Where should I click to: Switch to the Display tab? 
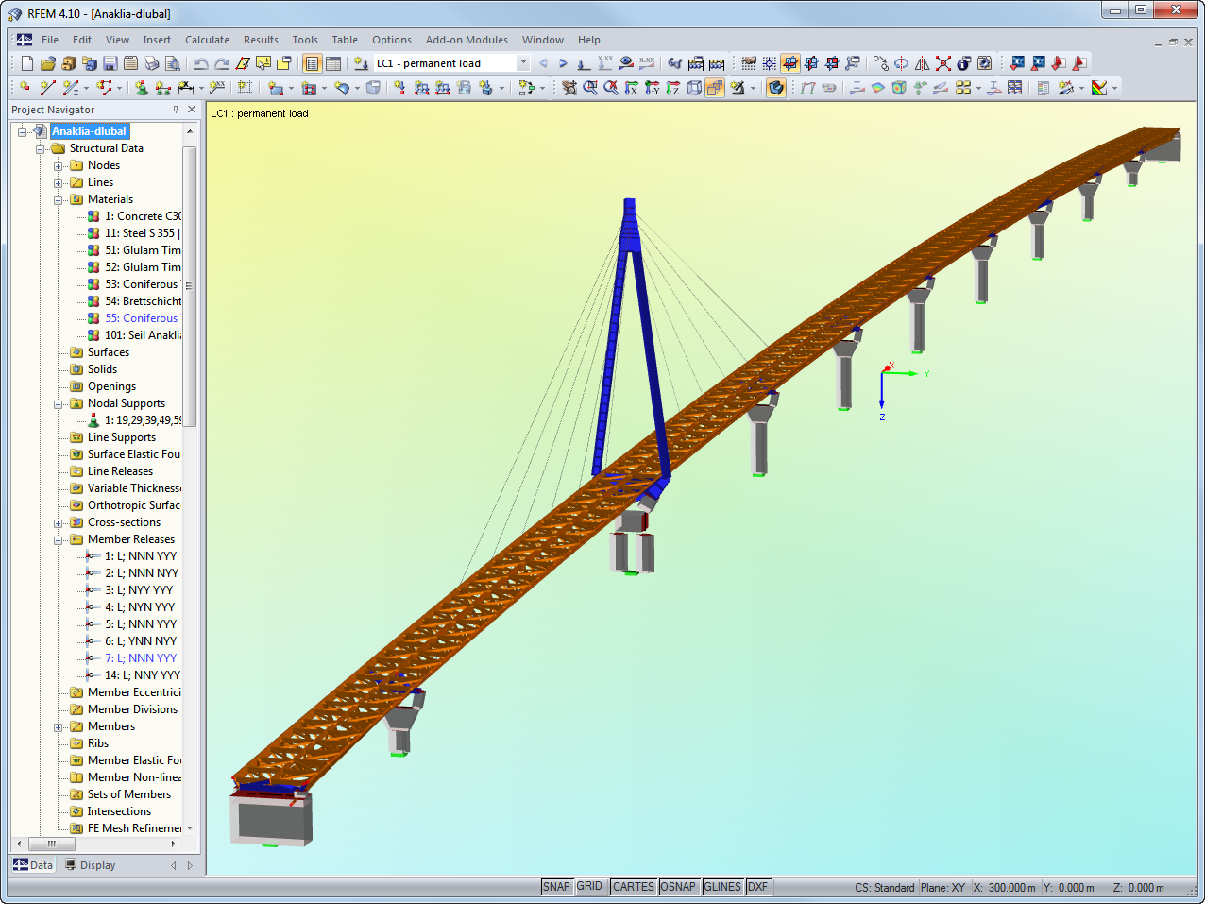[x=98, y=865]
